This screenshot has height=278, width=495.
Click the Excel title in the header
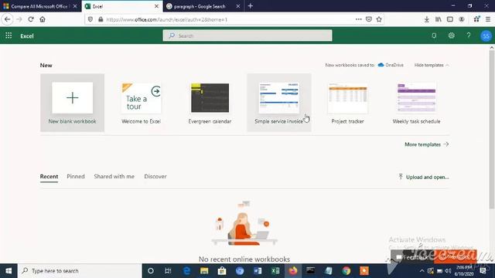point(27,36)
